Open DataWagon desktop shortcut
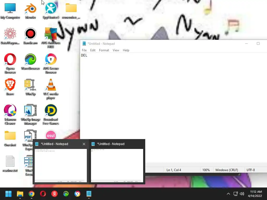267x200 pixels. [x=10, y=36]
